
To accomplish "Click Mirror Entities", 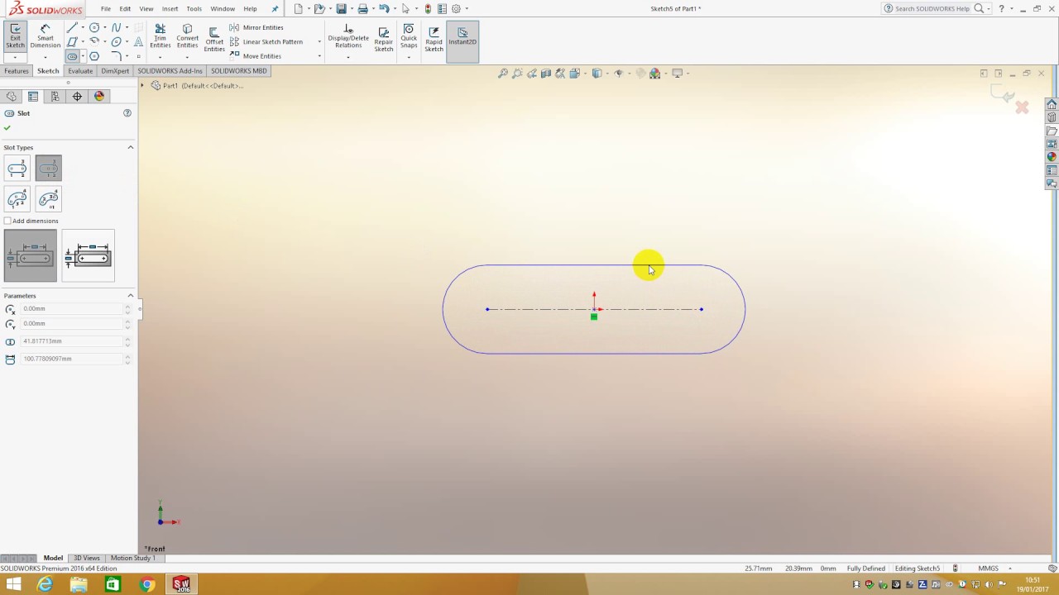I will (256, 27).
